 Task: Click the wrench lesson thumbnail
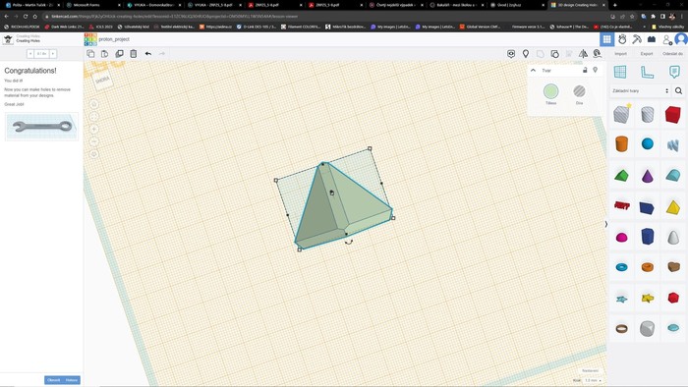[41, 127]
